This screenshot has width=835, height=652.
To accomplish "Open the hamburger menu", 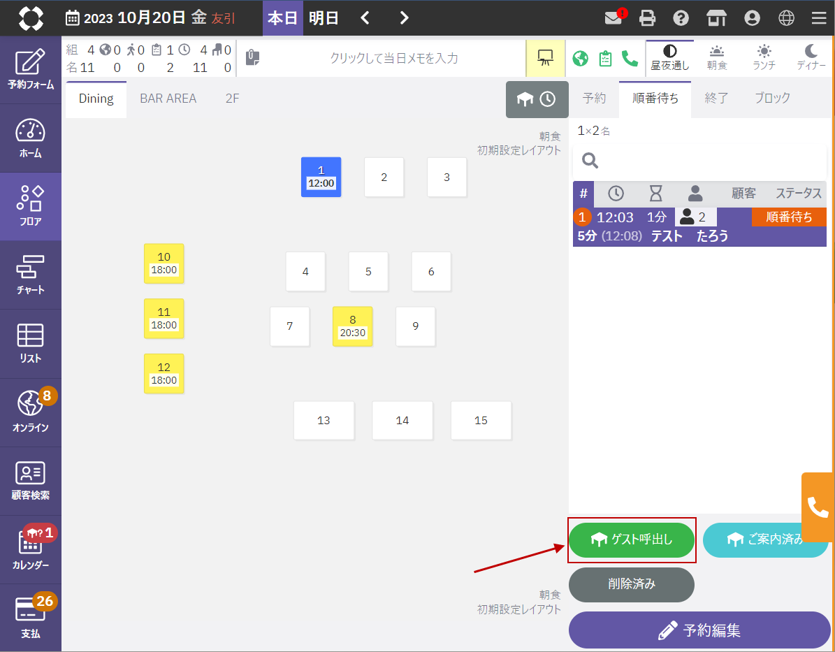I will 819,18.
